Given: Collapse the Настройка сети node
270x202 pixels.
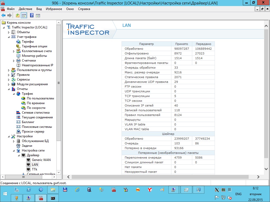Looking at the screenshot, I should pos(14,151).
